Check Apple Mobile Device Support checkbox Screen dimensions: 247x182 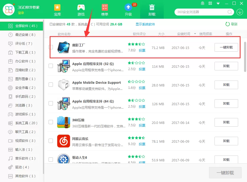(51, 85)
